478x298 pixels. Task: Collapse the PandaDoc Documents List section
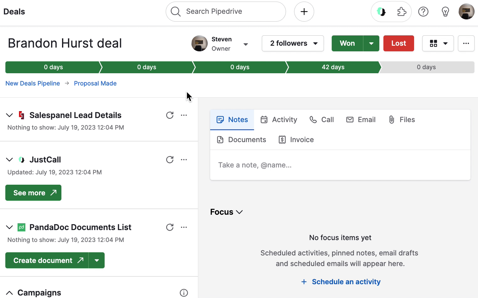[9, 227]
